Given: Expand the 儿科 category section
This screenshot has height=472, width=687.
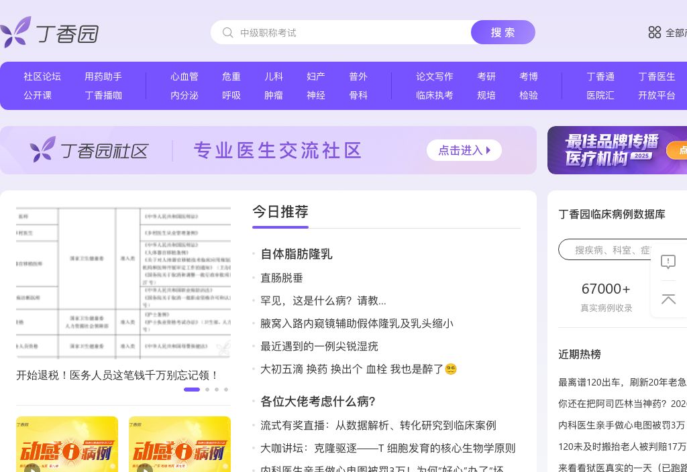Looking at the screenshot, I should [x=274, y=76].
